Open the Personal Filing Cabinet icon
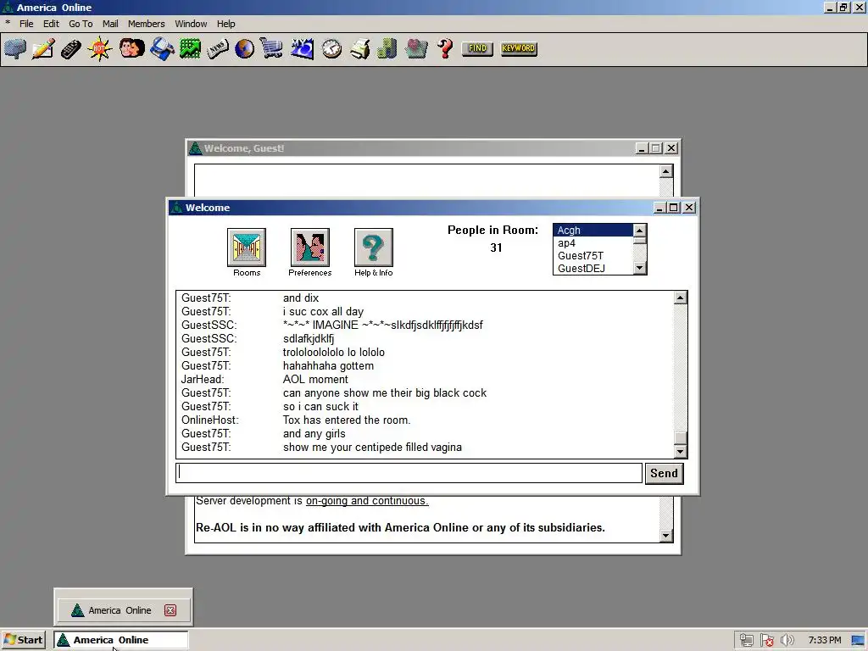868x651 pixels. coord(387,48)
